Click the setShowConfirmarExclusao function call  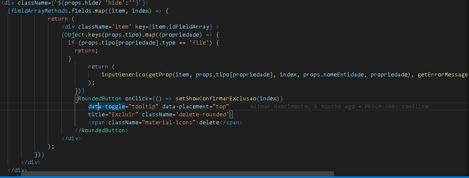click(x=216, y=99)
